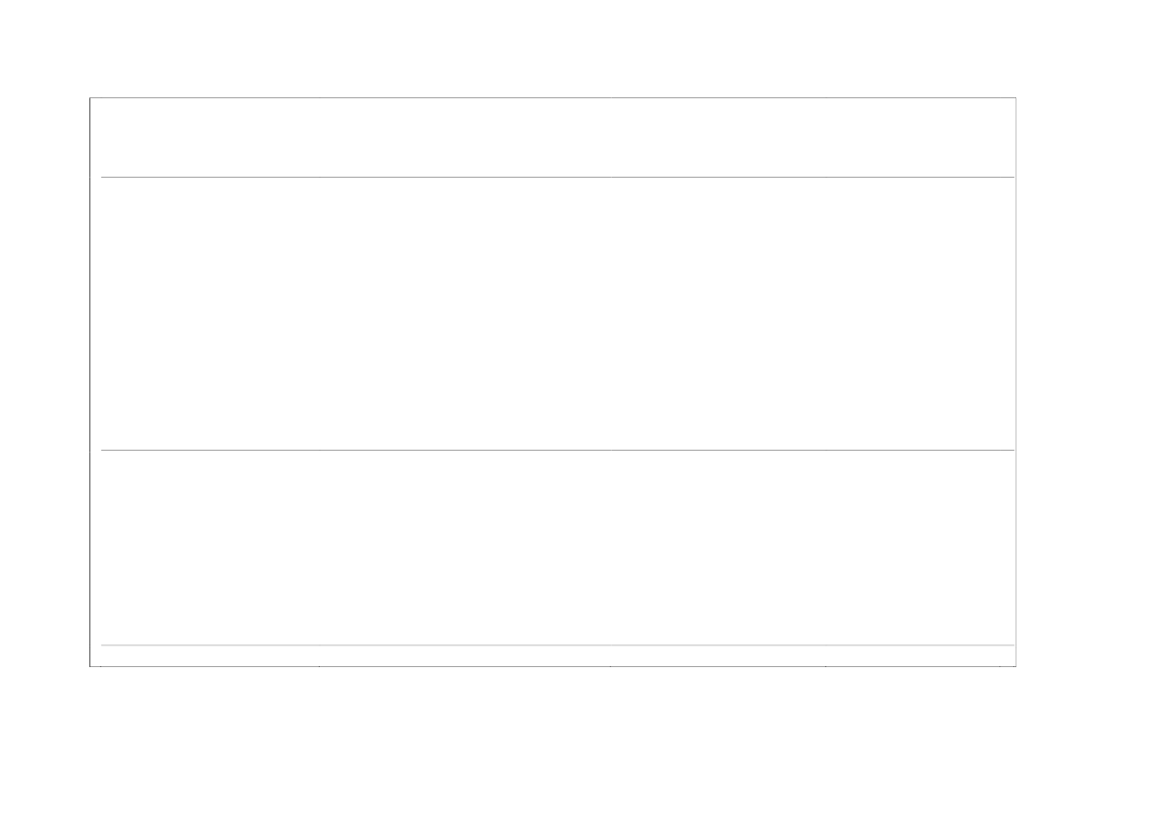
Task: Click the left border of the panel
Action: point(89,382)
